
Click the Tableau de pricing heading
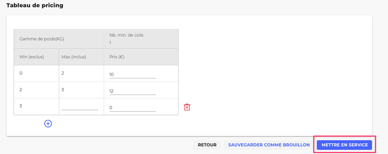click(x=35, y=6)
